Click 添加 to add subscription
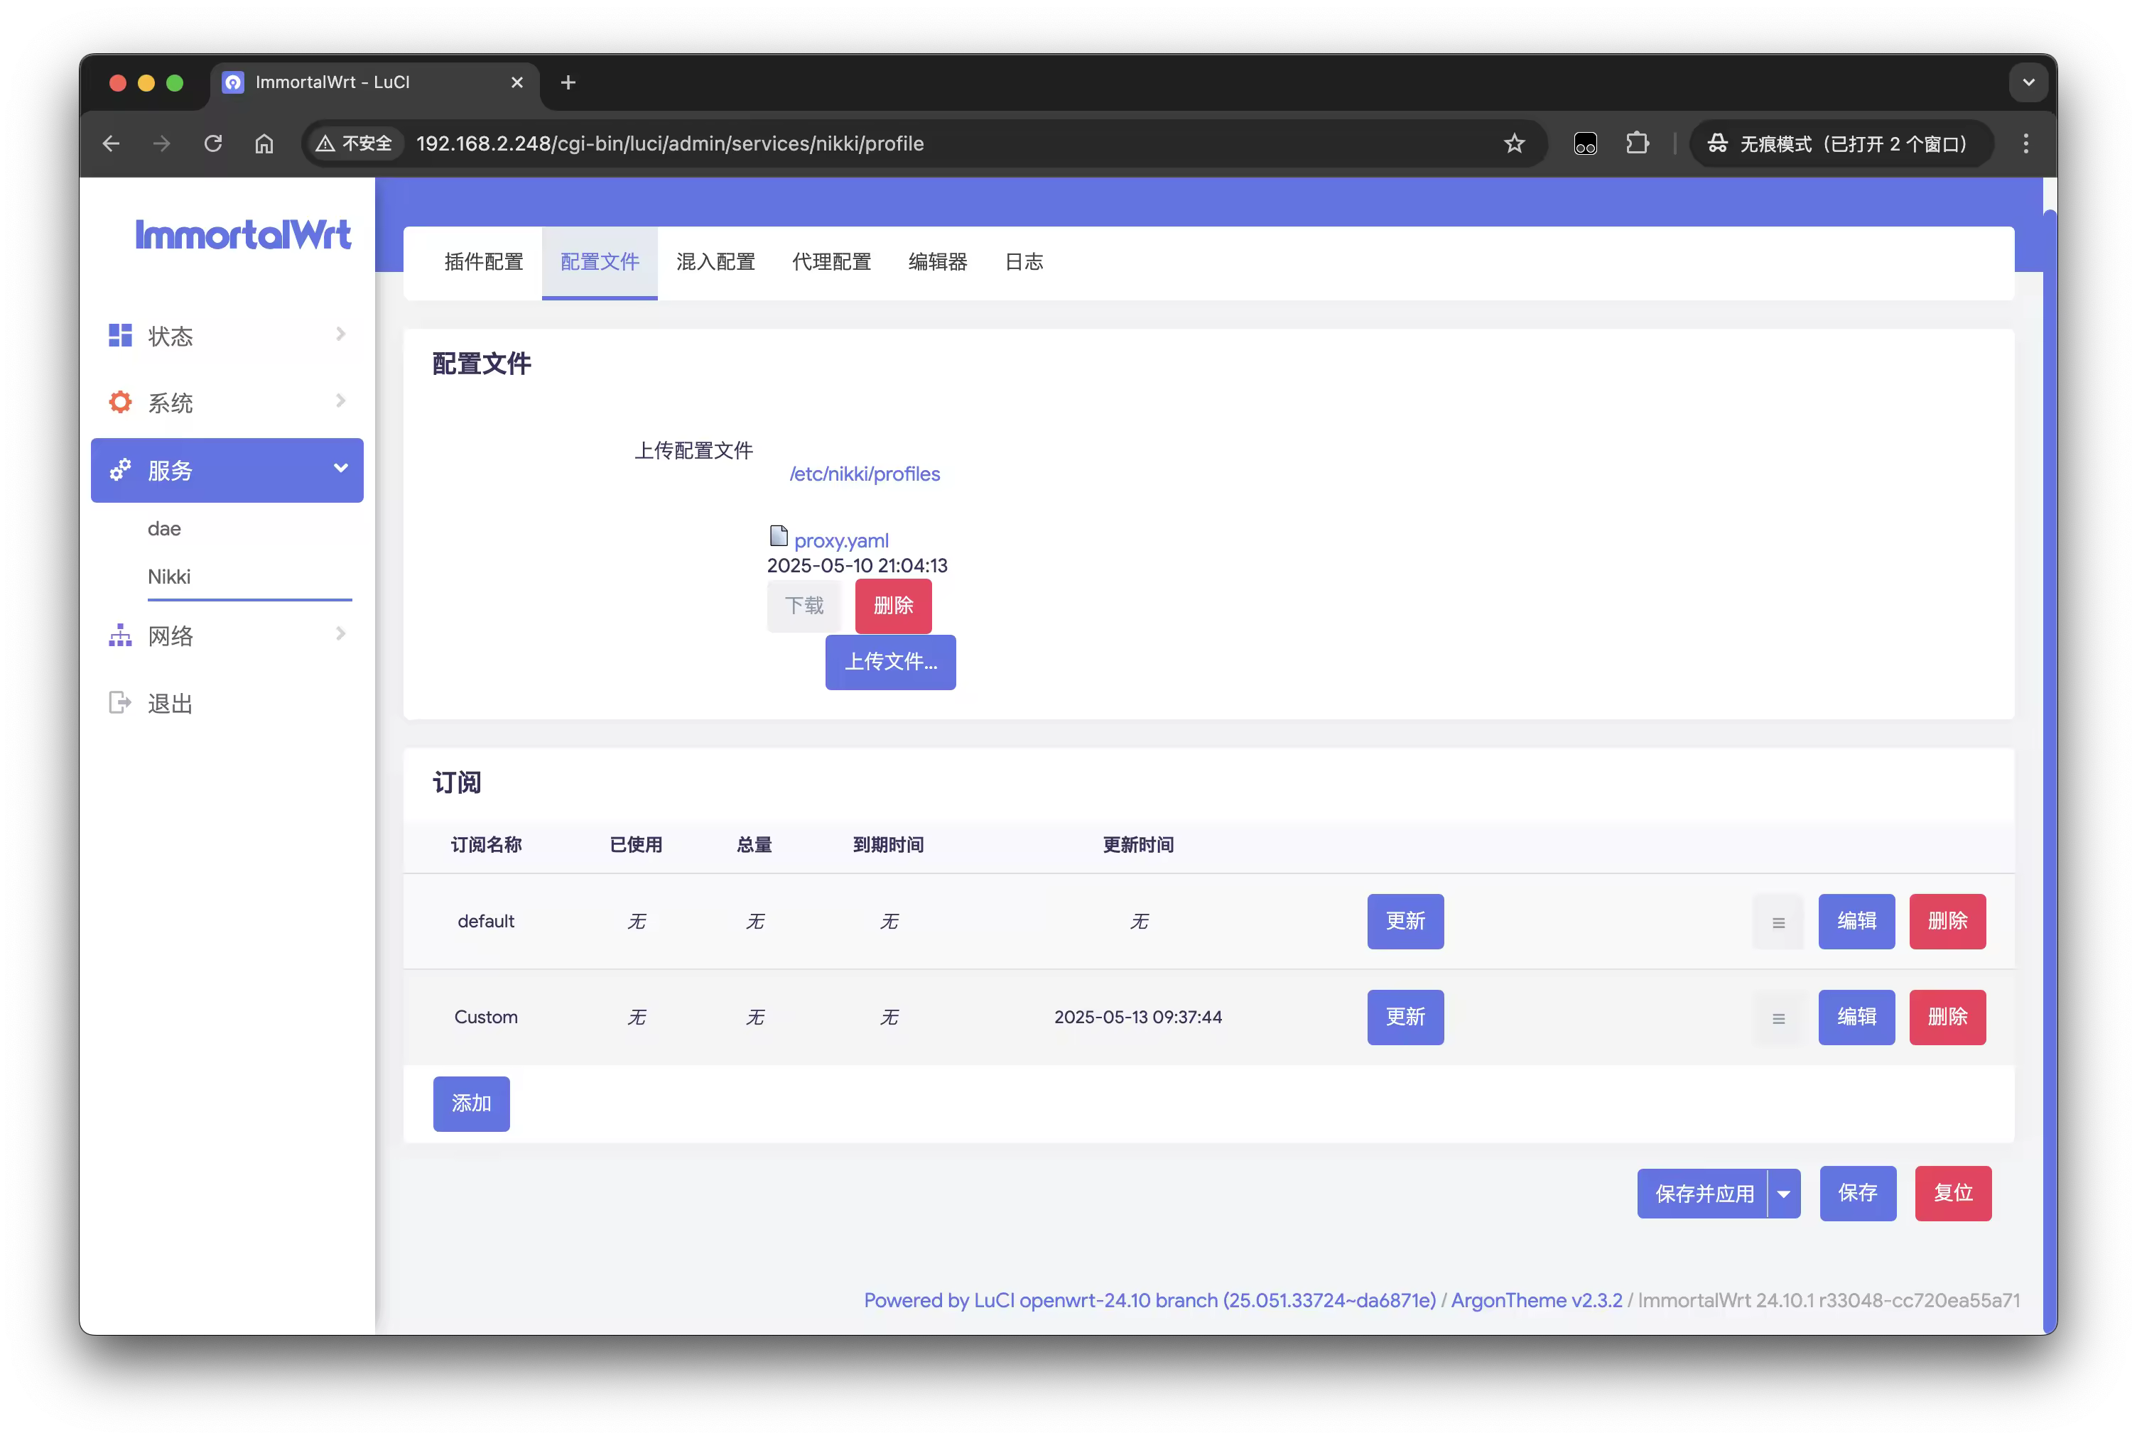This screenshot has height=1440, width=2137. (471, 1104)
